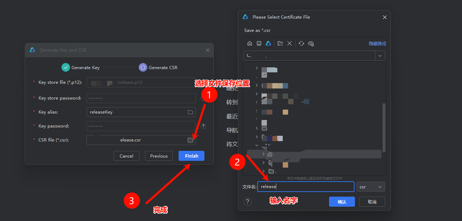This screenshot has width=462, height=221.
Task: Click the 文件名 input field
Action: (x=305, y=187)
